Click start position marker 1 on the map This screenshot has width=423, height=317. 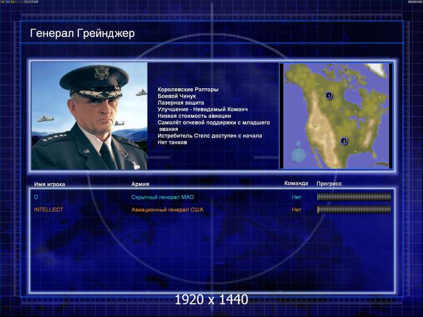coord(328,96)
